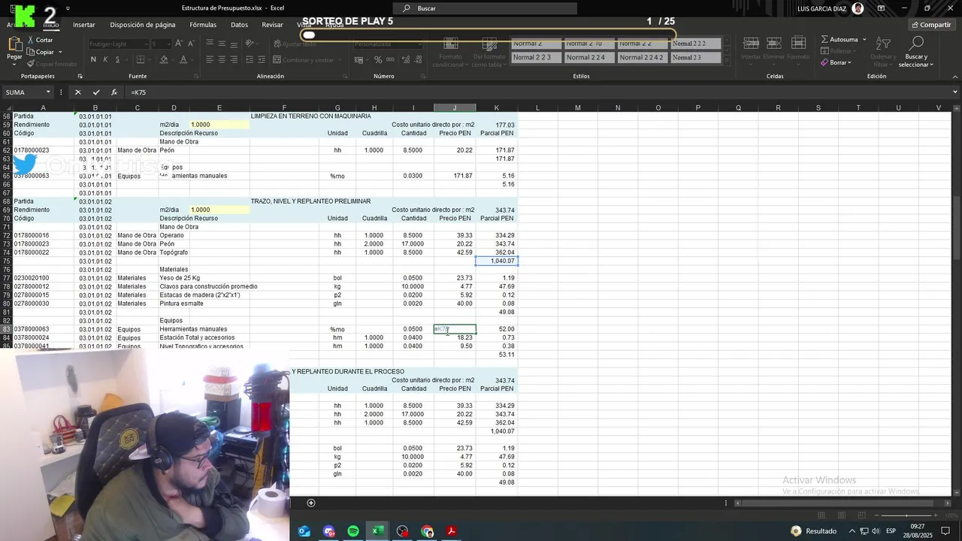Image resolution: width=962 pixels, height=541 pixels.
Task: Click the new sheet plus button
Action: pyautogui.click(x=311, y=503)
